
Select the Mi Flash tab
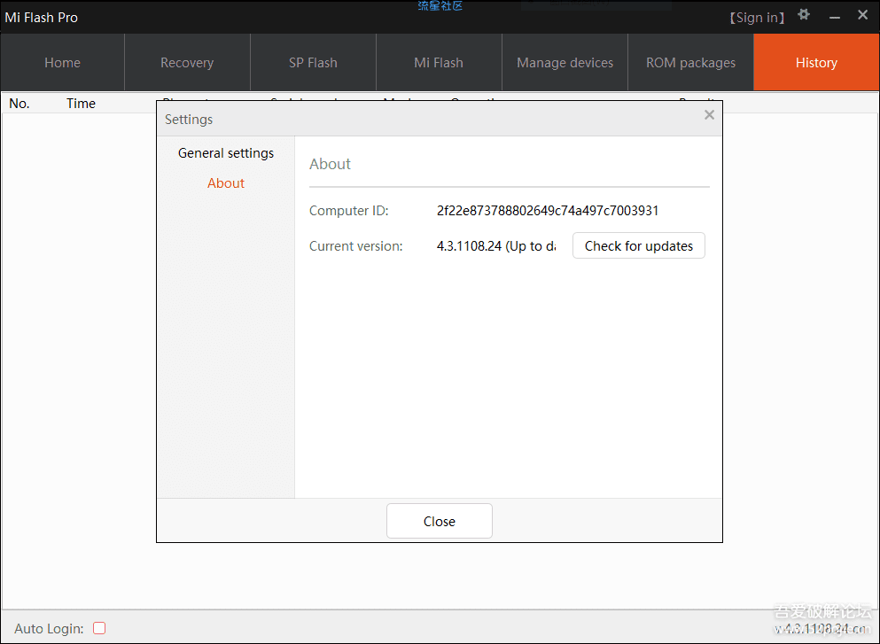pyautogui.click(x=439, y=62)
